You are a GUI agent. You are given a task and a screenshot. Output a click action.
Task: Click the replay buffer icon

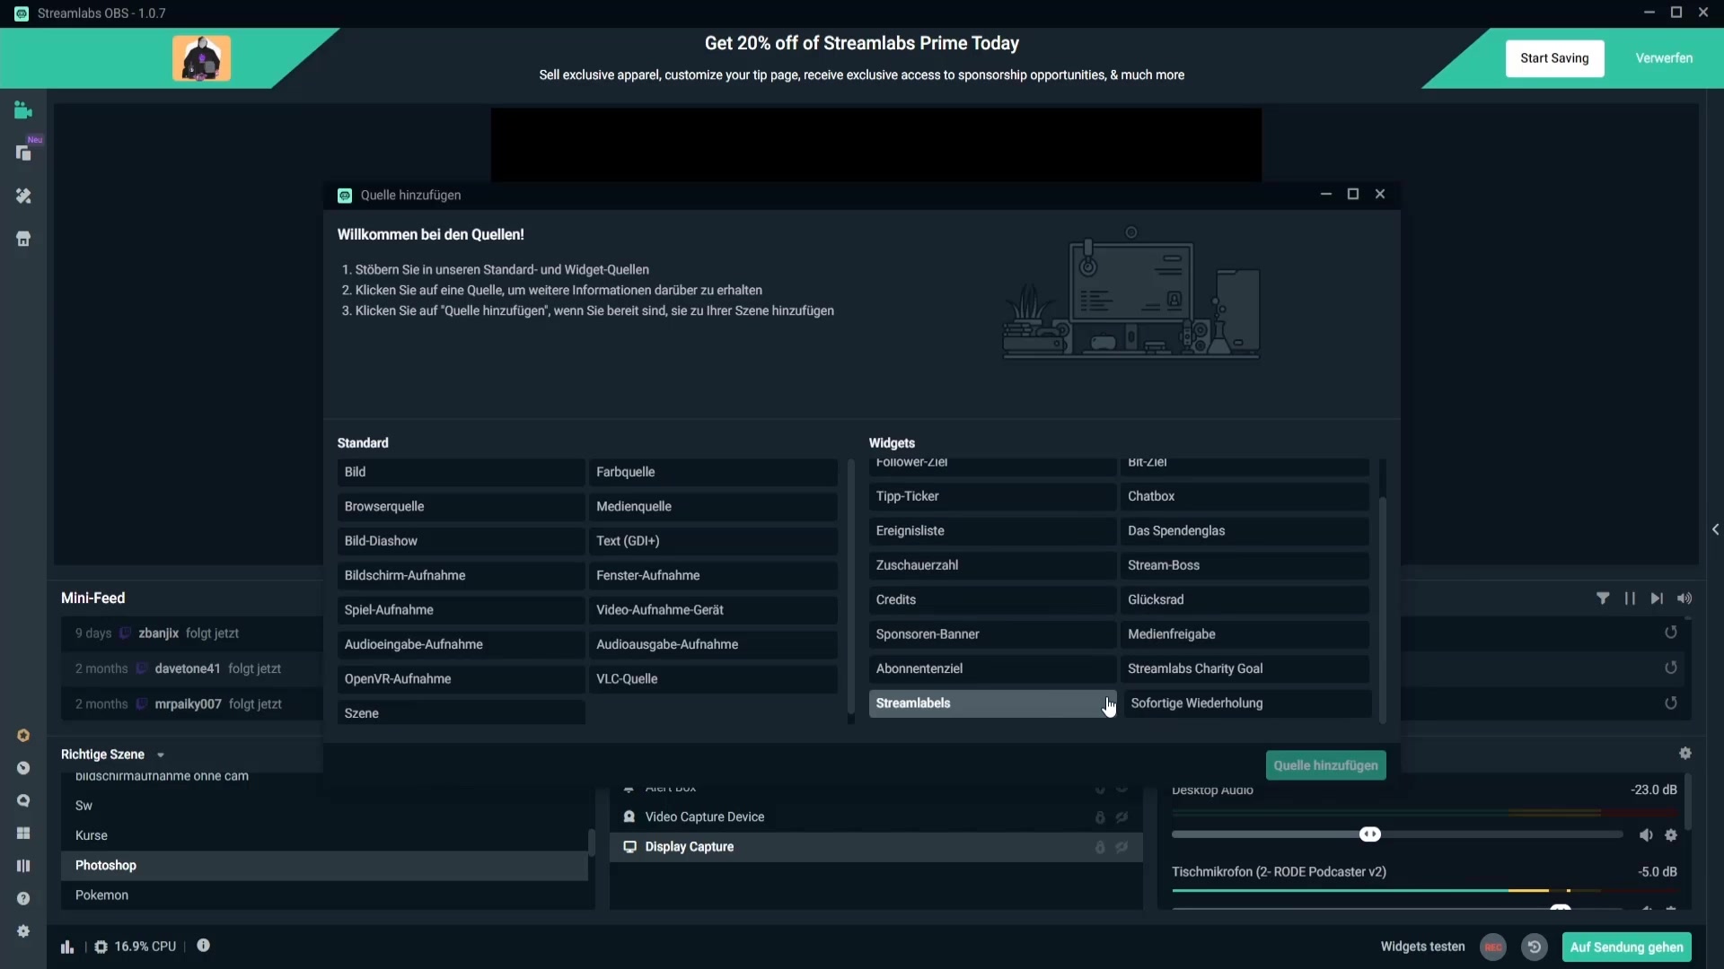coord(1534,947)
